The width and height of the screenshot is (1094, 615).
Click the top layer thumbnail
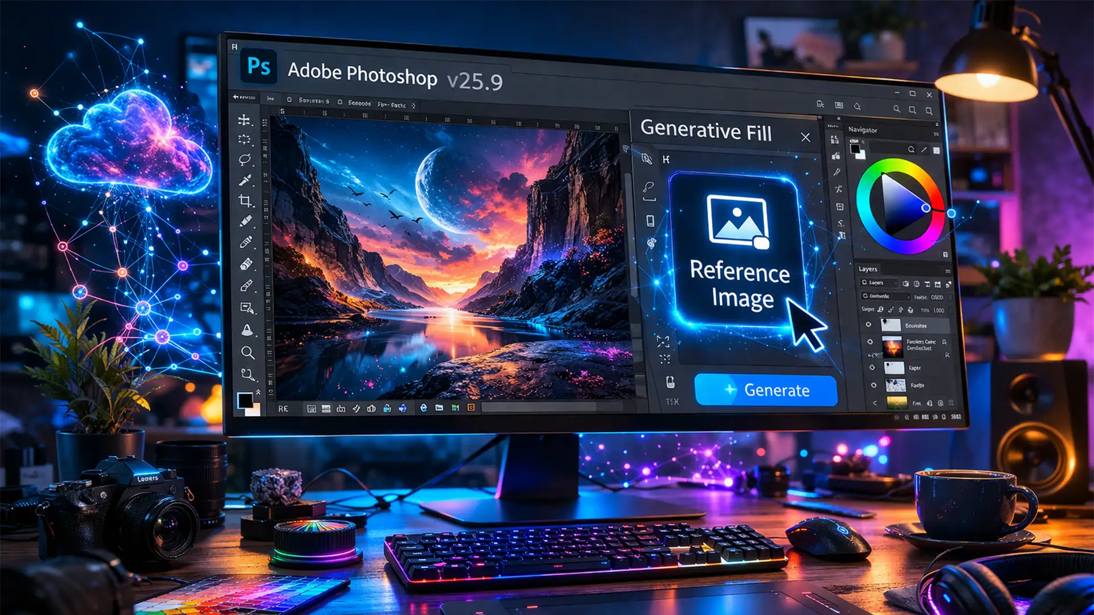pyautogui.click(x=891, y=325)
